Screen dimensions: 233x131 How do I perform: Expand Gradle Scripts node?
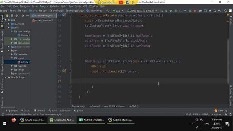(x=5, y=77)
